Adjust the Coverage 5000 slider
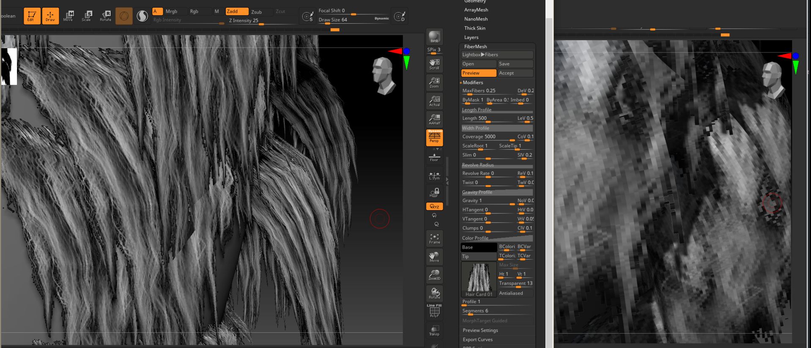The width and height of the screenshot is (811, 348). 488,137
